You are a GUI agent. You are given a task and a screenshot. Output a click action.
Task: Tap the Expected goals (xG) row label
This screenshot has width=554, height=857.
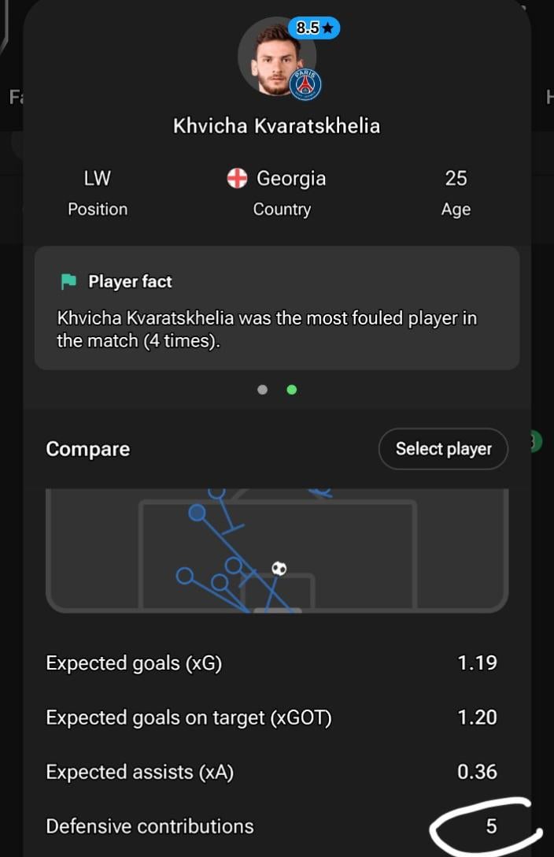point(134,663)
